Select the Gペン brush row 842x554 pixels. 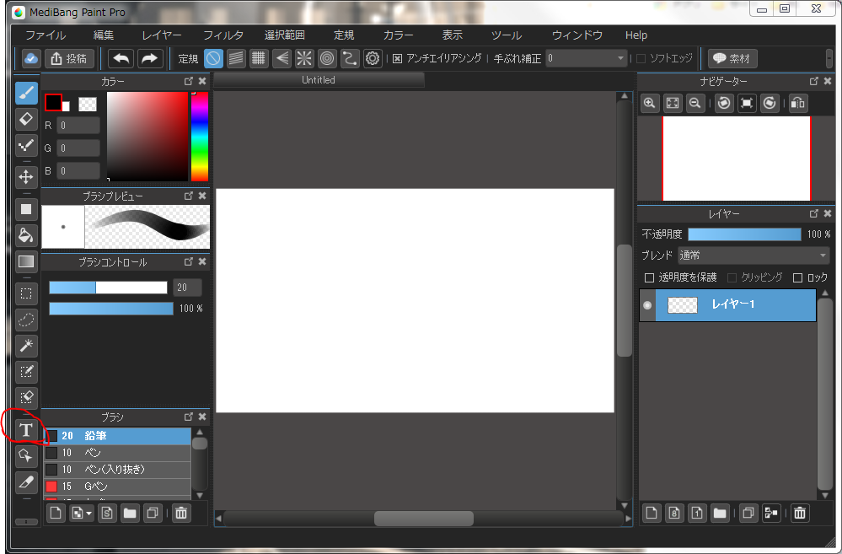pyautogui.click(x=117, y=487)
